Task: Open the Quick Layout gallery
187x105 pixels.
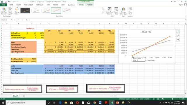Action: coord(10,11)
